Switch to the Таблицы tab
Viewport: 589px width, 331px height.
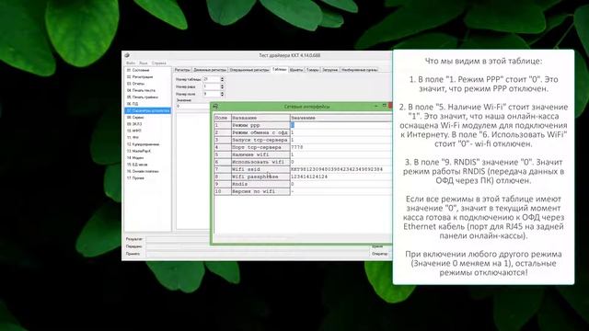(x=280, y=70)
